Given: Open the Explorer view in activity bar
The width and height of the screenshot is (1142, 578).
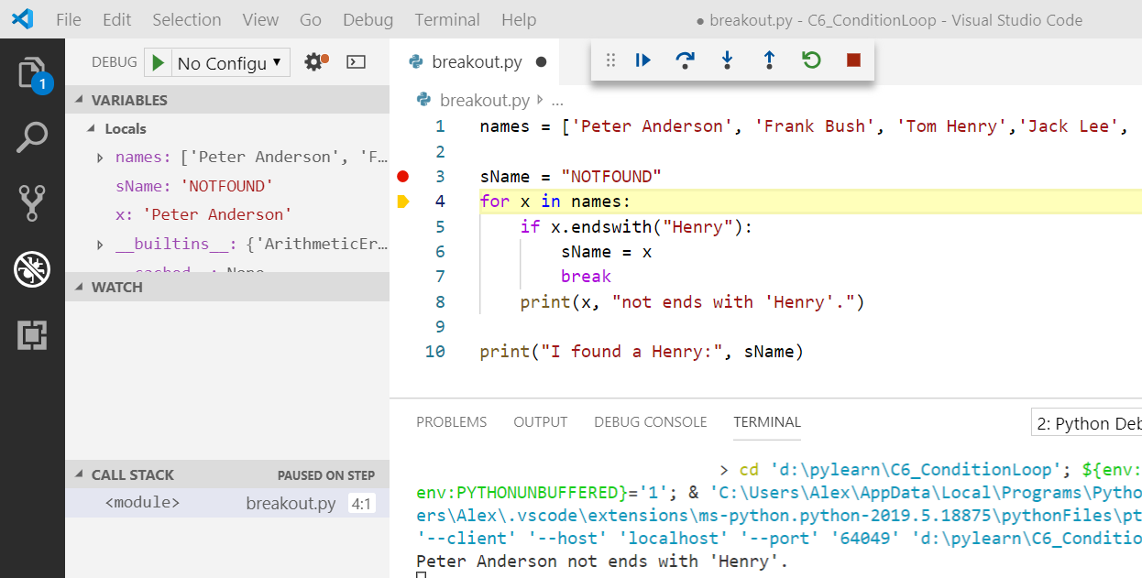Looking at the screenshot, I should (x=32, y=73).
